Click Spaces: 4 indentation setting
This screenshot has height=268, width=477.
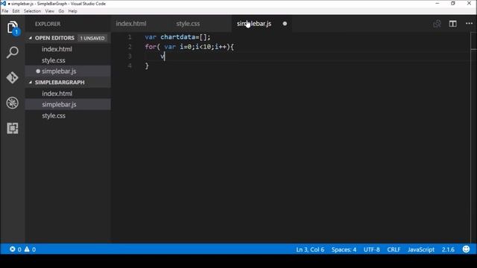tap(344, 249)
